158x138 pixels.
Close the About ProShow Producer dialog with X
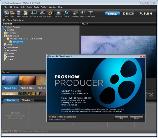coord(142,56)
